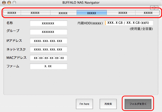The width and height of the screenshot is (162, 112).
Task: Click the 内蔵HDD usage bar
Action: [x=129, y=23]
